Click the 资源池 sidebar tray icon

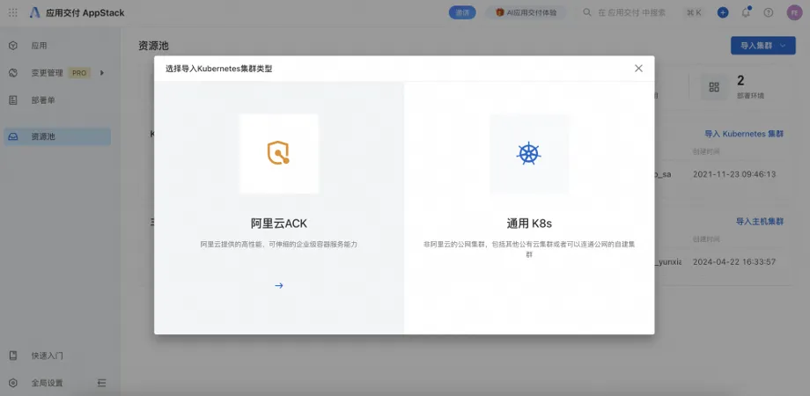(13, 136)
